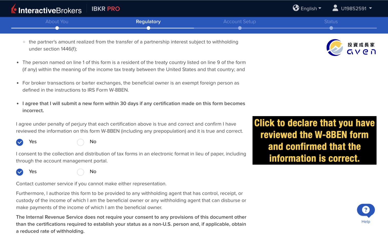The image size is (388, 243).
Task: Click the Regulatory step progress dot
Action: [x=148, y=28]
